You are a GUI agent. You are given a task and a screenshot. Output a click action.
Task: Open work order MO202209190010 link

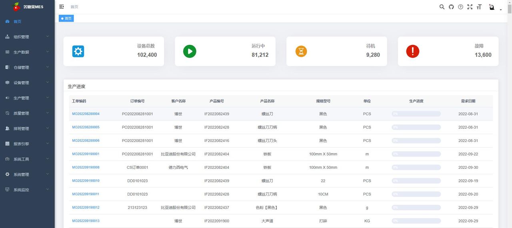click(86, 181)
